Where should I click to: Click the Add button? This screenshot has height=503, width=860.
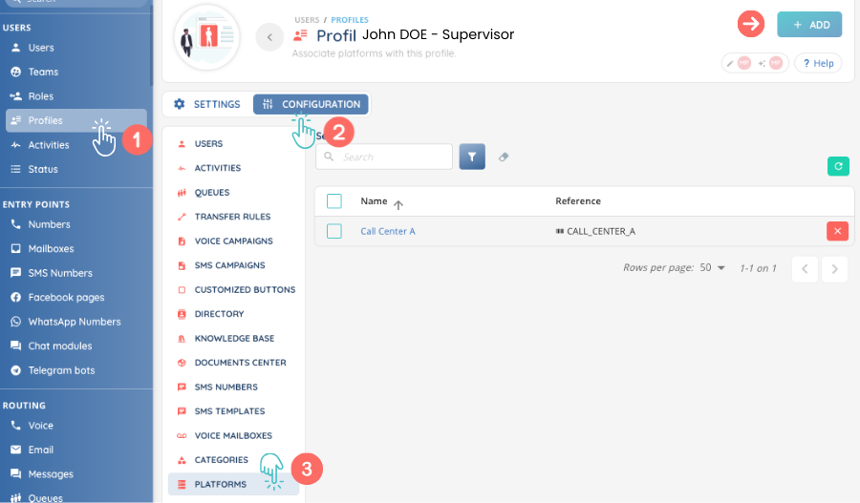point(809,25)
